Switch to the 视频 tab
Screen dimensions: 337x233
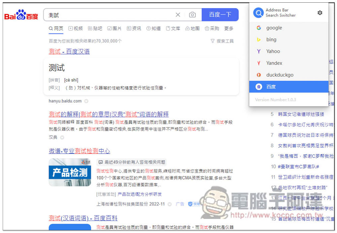75,29
